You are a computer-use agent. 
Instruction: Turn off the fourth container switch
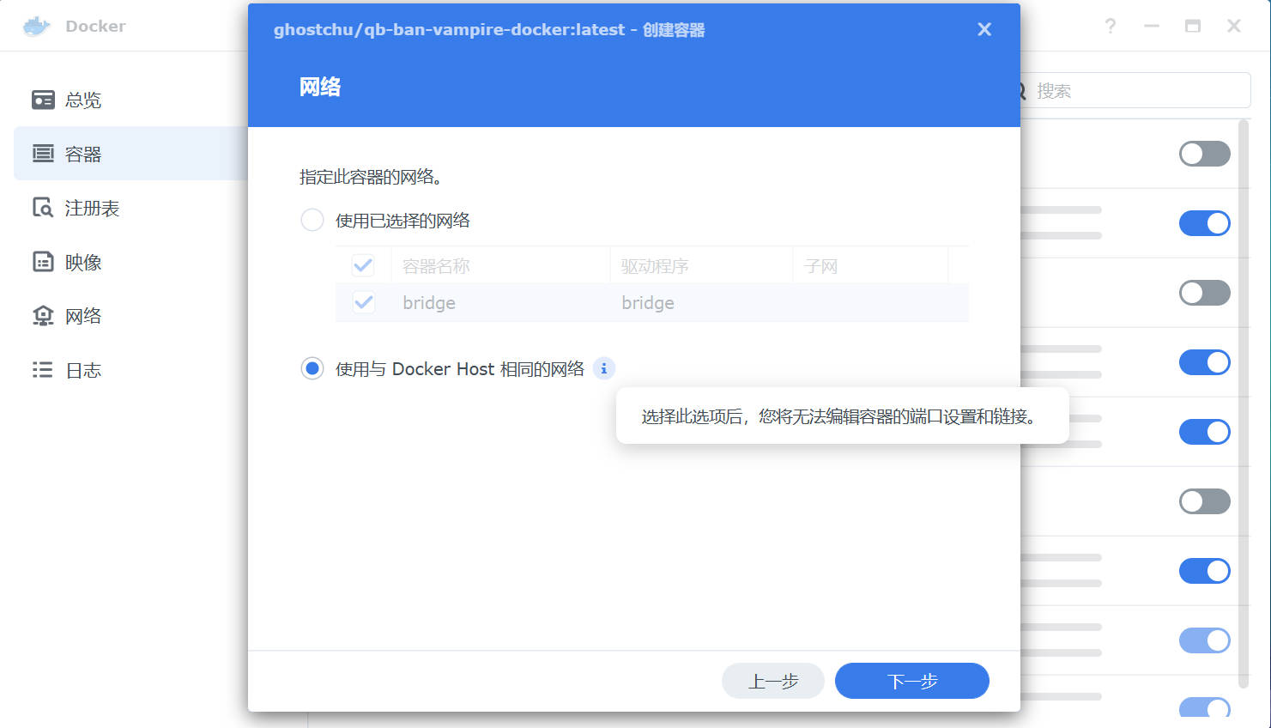1205,362
